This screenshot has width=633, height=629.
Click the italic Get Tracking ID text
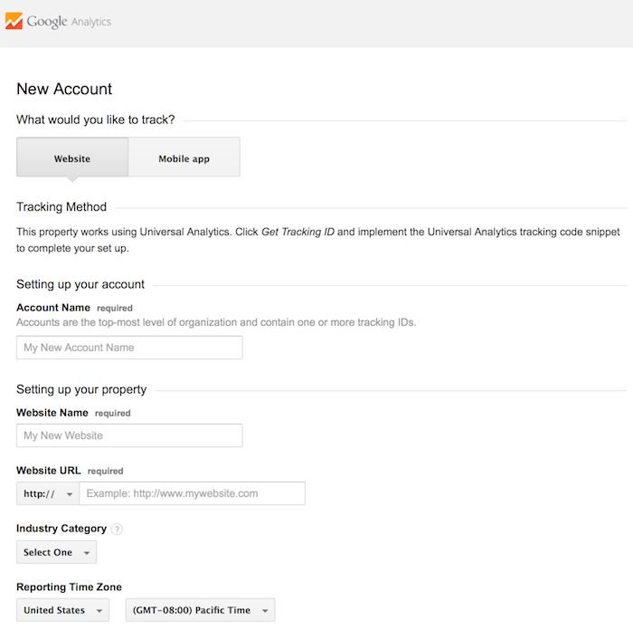coord(298,232)
